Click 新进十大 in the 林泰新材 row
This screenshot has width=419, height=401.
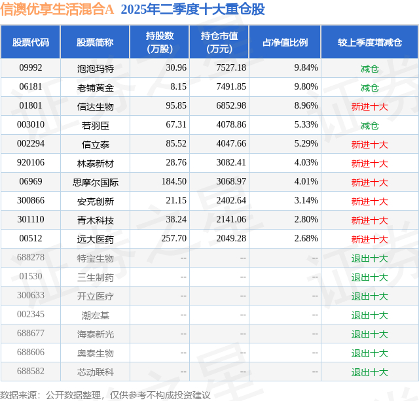tap(369, 164)
